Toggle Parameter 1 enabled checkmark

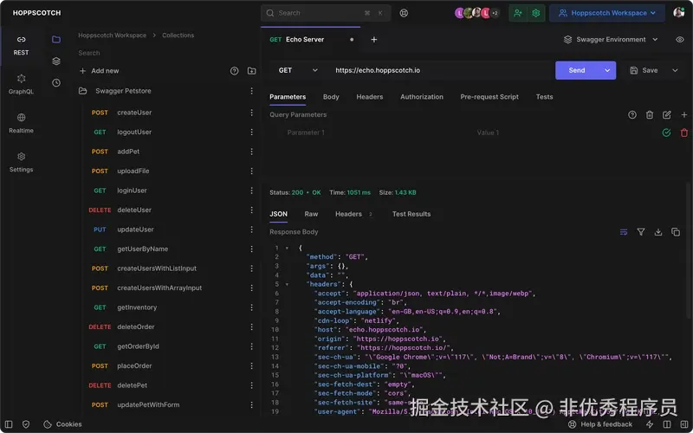pos(666,132)
